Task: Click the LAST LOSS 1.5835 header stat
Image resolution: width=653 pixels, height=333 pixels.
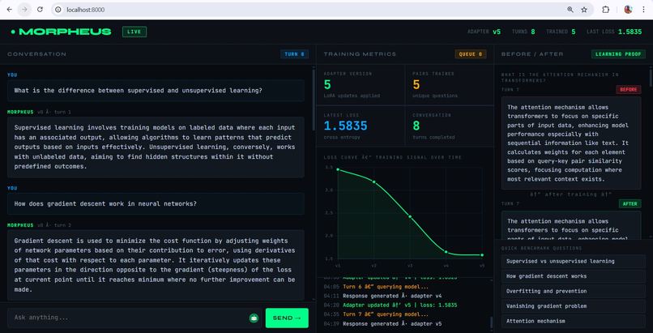Action: click(x=614, y=32)
